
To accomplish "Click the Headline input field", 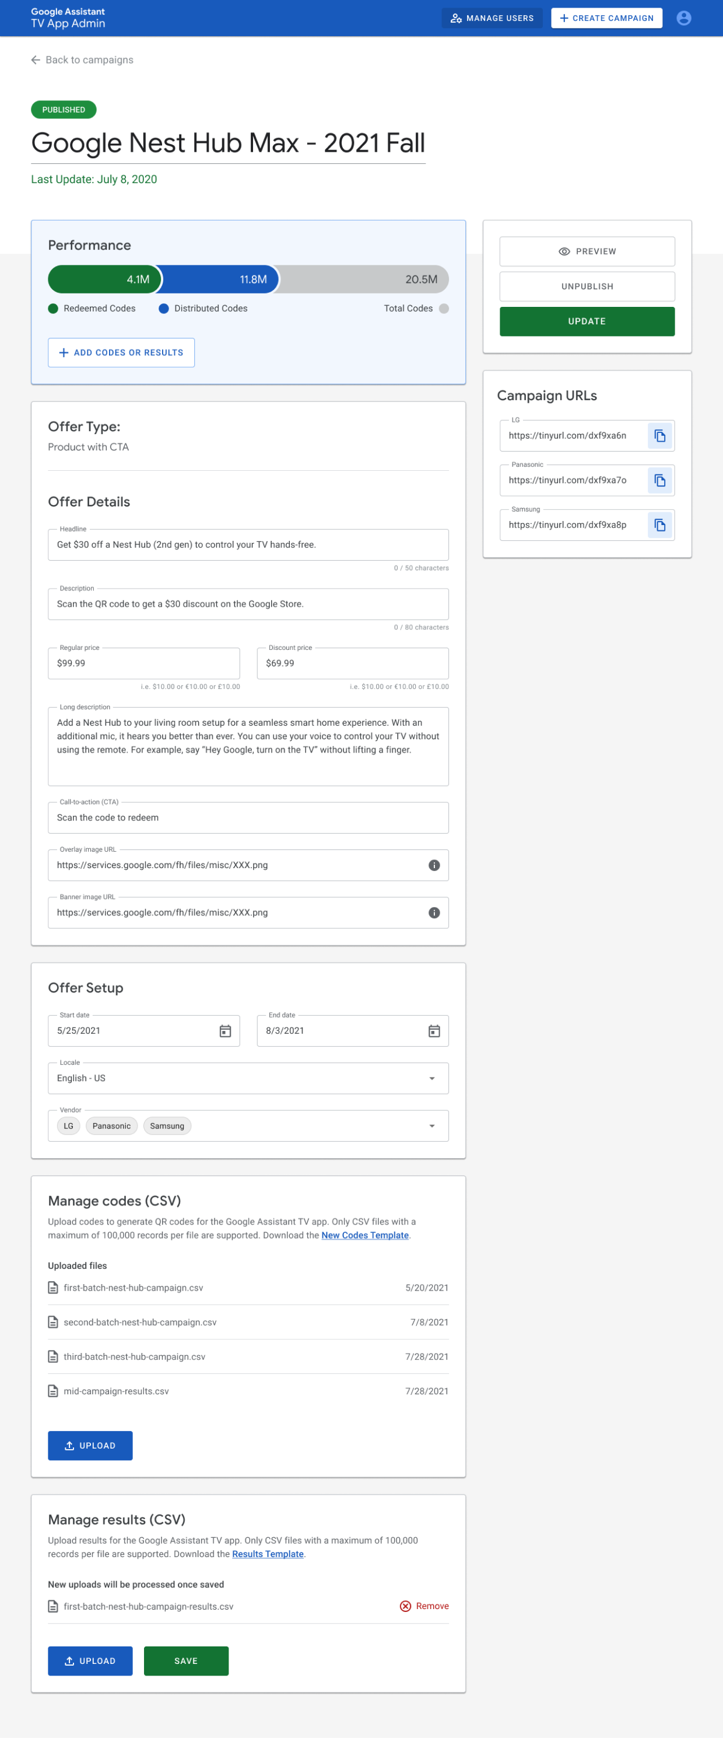I will [248, 545].
